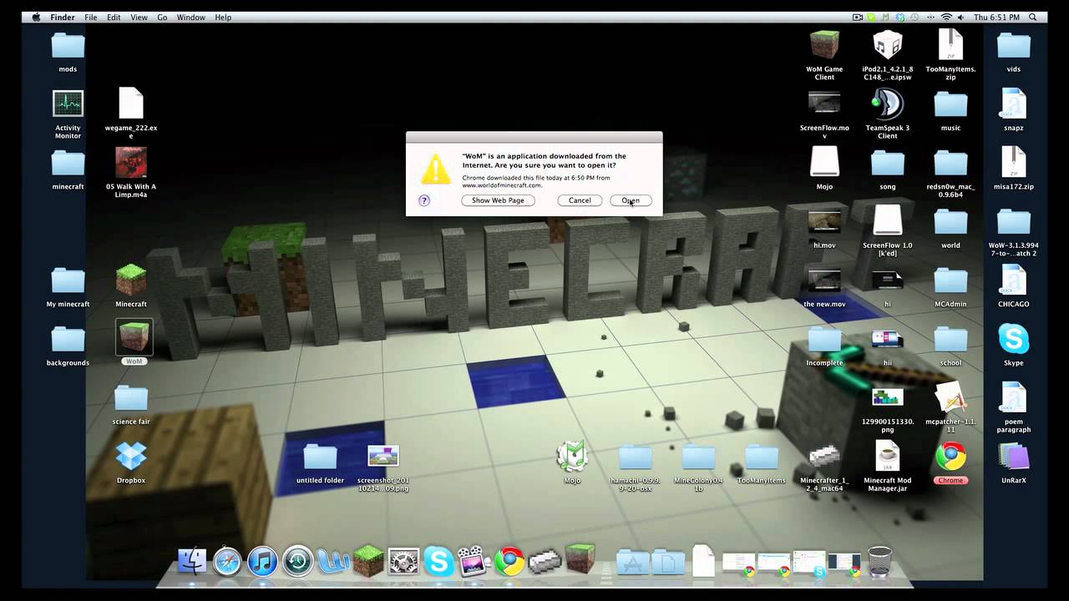The height and width of the screenshot is (601, 1069).
Task: Open Photo Booth style projector icon in Dock
Action: click(x=474, y=561)
